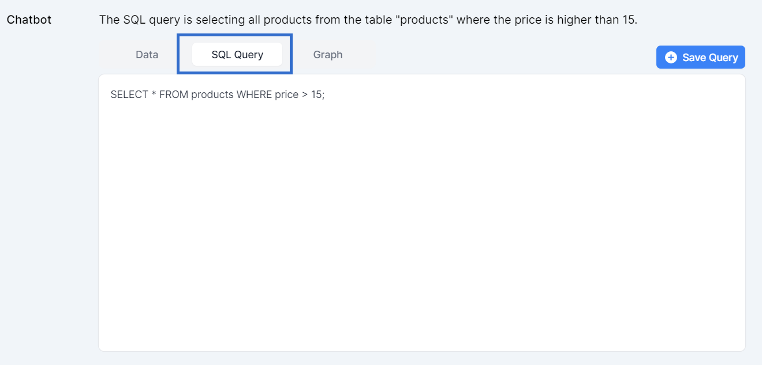Click the value 15; at query end
The width and height of the screenshot is (762, 365).
[x=318, y=95]
